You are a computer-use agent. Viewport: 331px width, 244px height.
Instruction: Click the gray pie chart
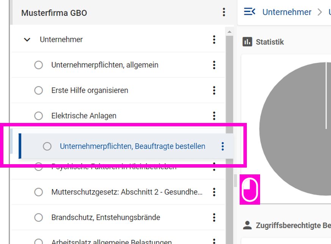pos(296,129)
